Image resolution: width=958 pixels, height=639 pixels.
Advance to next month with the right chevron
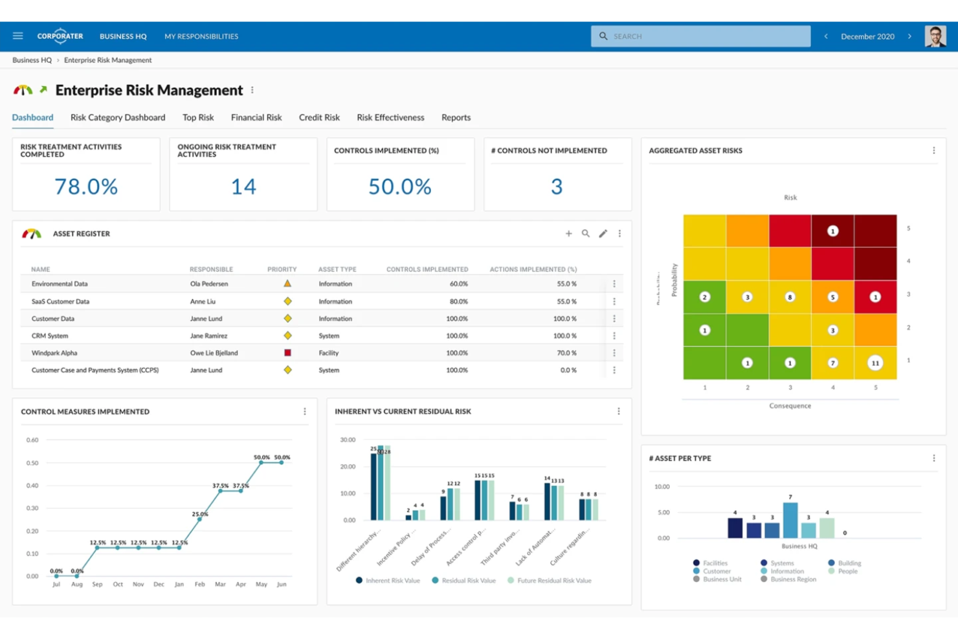pos(909,36)
